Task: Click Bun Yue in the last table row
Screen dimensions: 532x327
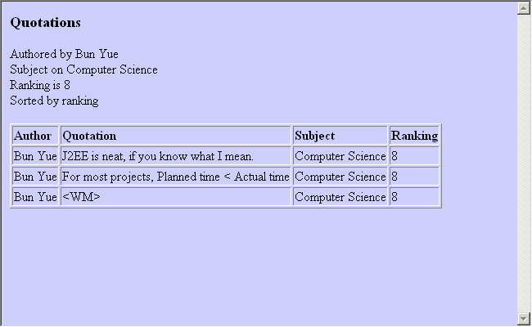Action: (x=35, y=197)
